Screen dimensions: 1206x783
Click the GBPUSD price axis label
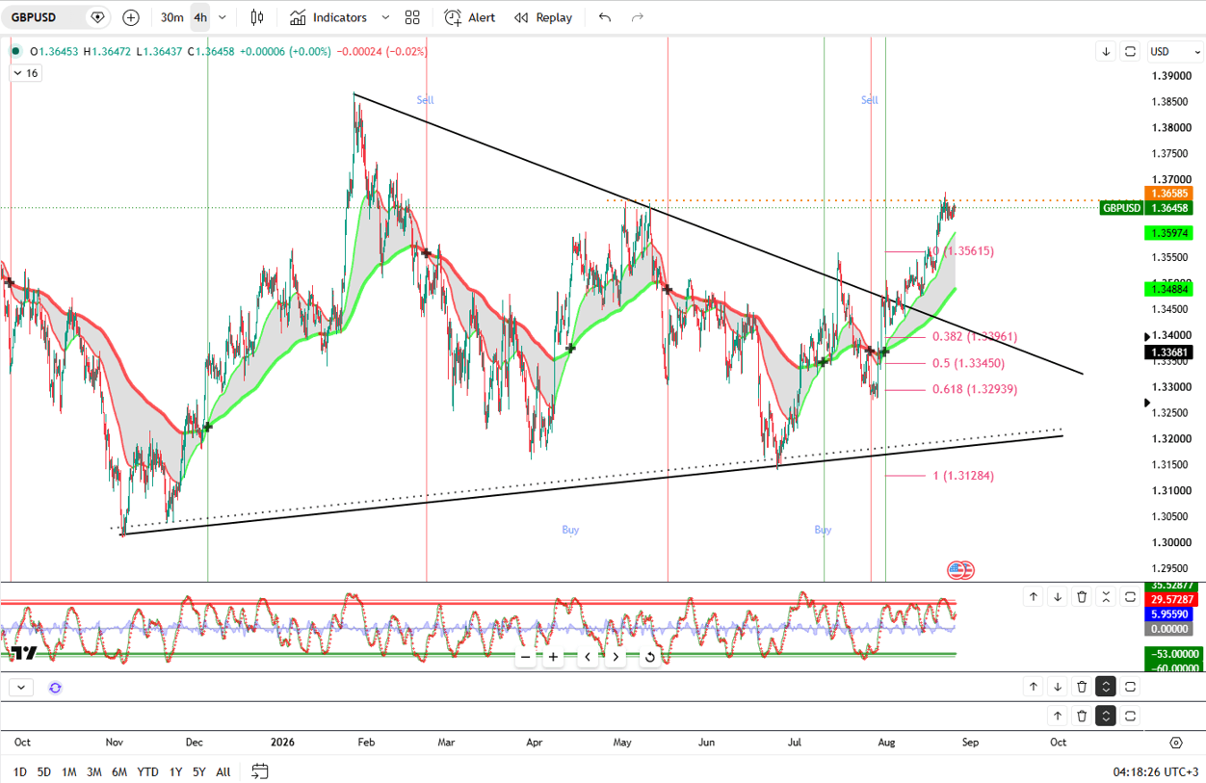tap(1121, 208)
